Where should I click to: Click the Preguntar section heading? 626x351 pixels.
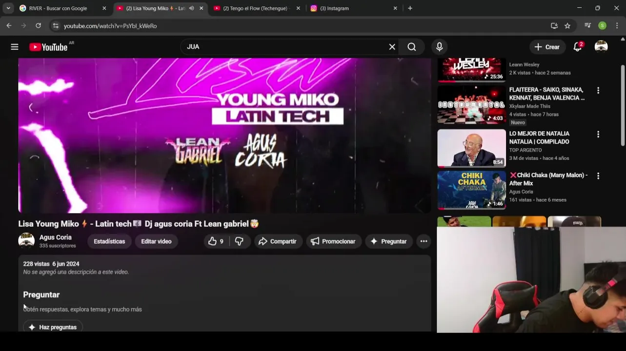coord(41,294)
